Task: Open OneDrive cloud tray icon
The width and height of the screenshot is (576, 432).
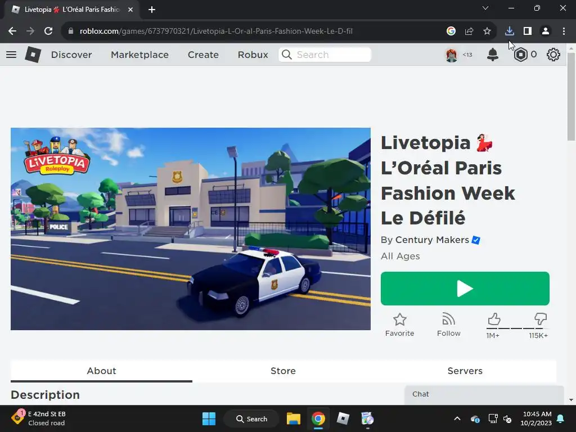Action: (475, 418)
